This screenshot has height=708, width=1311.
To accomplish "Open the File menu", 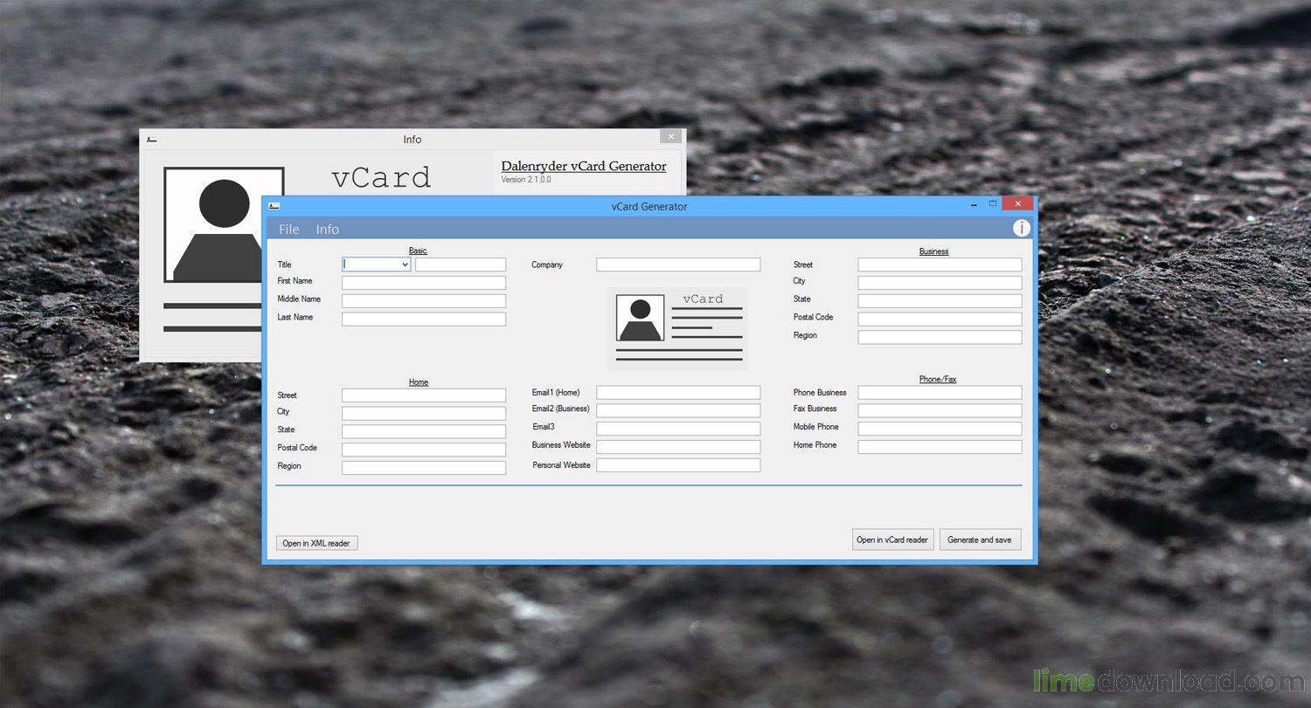I will [288, 230].
